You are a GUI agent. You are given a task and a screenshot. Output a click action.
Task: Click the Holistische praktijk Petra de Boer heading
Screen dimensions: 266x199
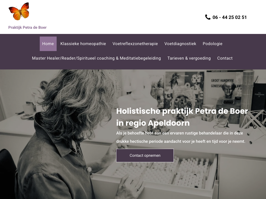pos(182,117)
